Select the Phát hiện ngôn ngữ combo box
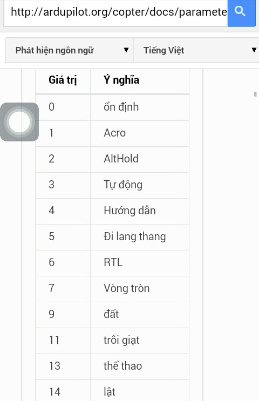 [69, 50]
